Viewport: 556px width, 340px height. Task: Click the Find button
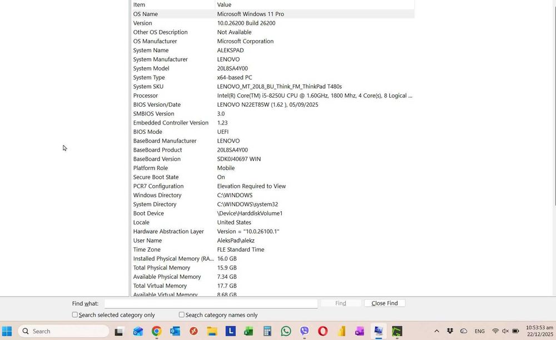tap(340, 303)
